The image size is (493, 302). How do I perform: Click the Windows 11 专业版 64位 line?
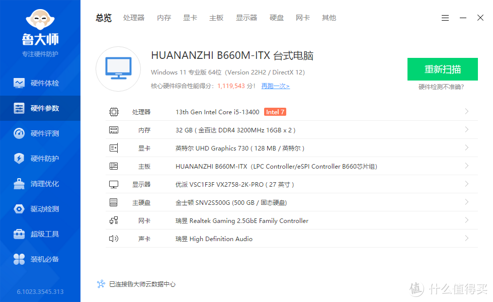pyautogui.click(x=228, y=72)
